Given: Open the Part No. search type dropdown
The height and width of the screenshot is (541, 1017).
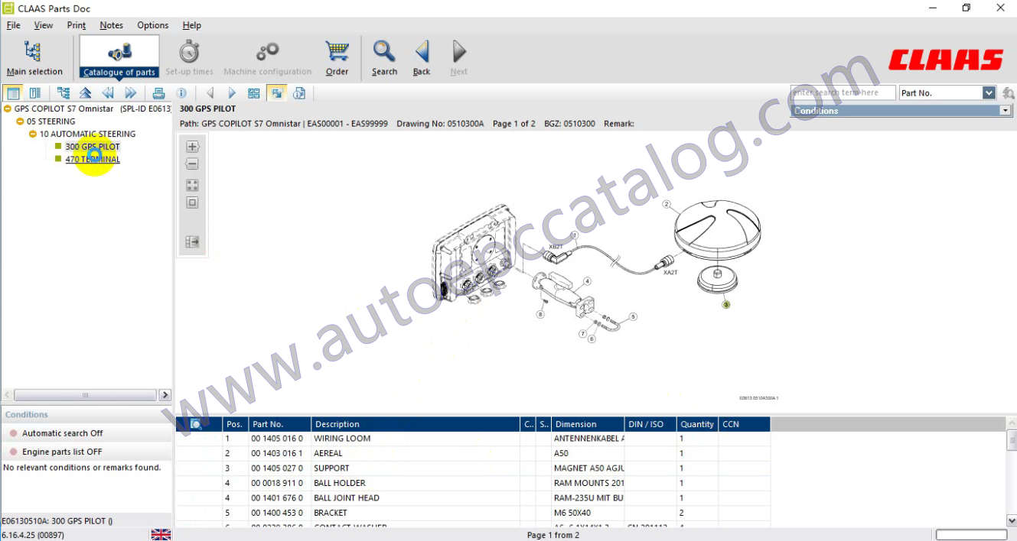Looking at the screenshot, I should 989,93.
